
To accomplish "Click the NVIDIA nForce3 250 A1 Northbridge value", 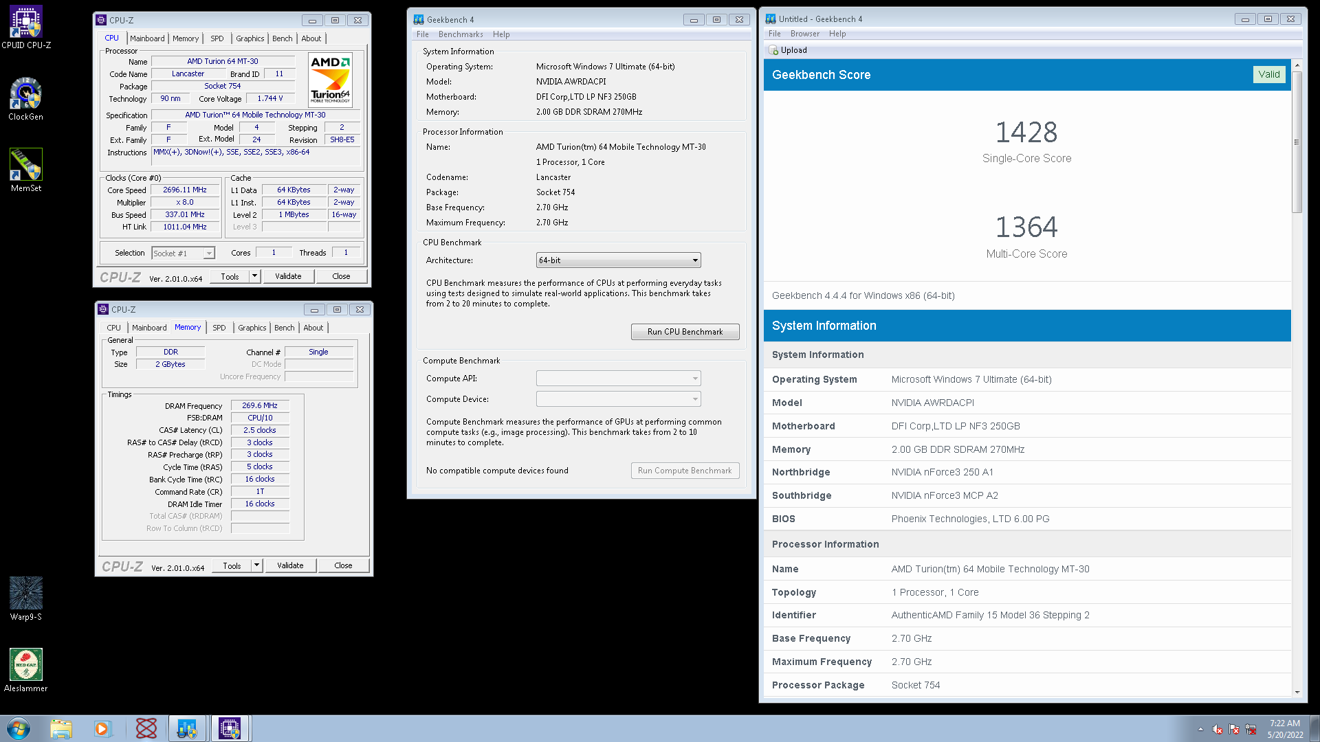I will 942,472.
